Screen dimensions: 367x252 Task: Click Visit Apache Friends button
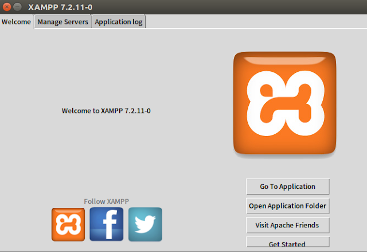pos(288,225)
